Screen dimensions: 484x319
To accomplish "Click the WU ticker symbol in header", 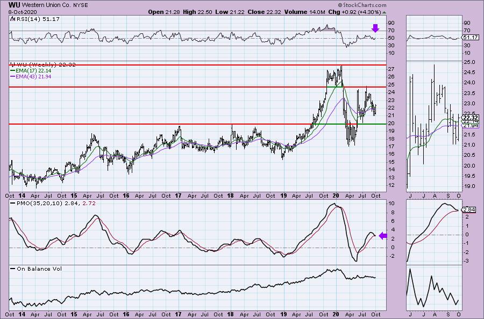I will [x=15, y=5].
